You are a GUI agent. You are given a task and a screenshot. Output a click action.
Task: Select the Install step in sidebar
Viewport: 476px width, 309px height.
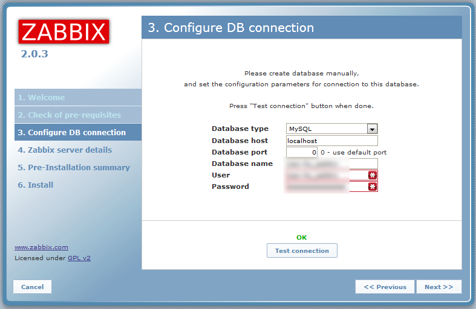point(36,185)
